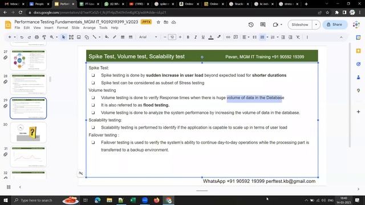Add a comment from toolbar
This screenshot has height=205, width=365.
coord(236,37)
